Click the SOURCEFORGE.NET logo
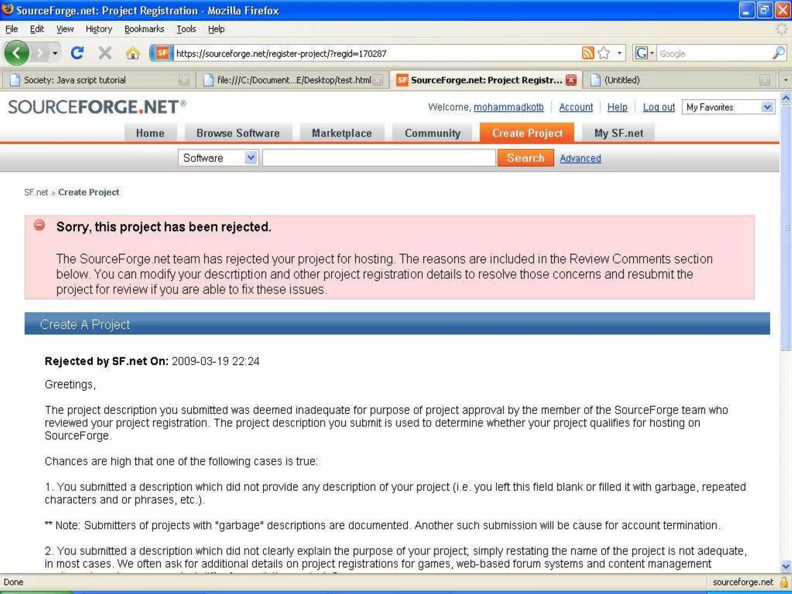Image resolution: width=792 pixels, height=594 pixels. [x=97, y=107]
